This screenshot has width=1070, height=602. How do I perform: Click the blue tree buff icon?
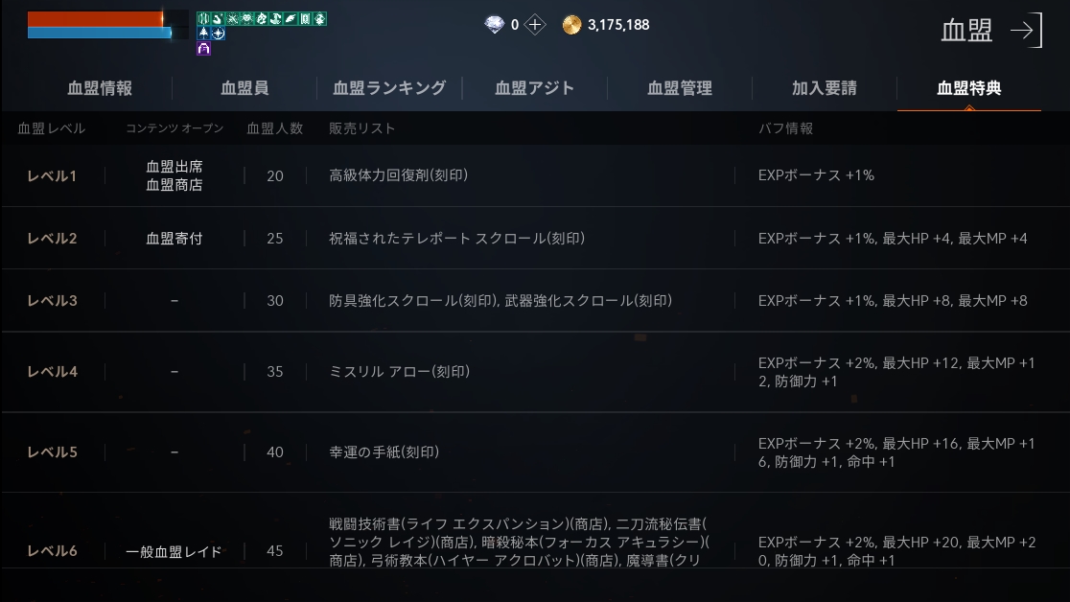click(203, 33)
